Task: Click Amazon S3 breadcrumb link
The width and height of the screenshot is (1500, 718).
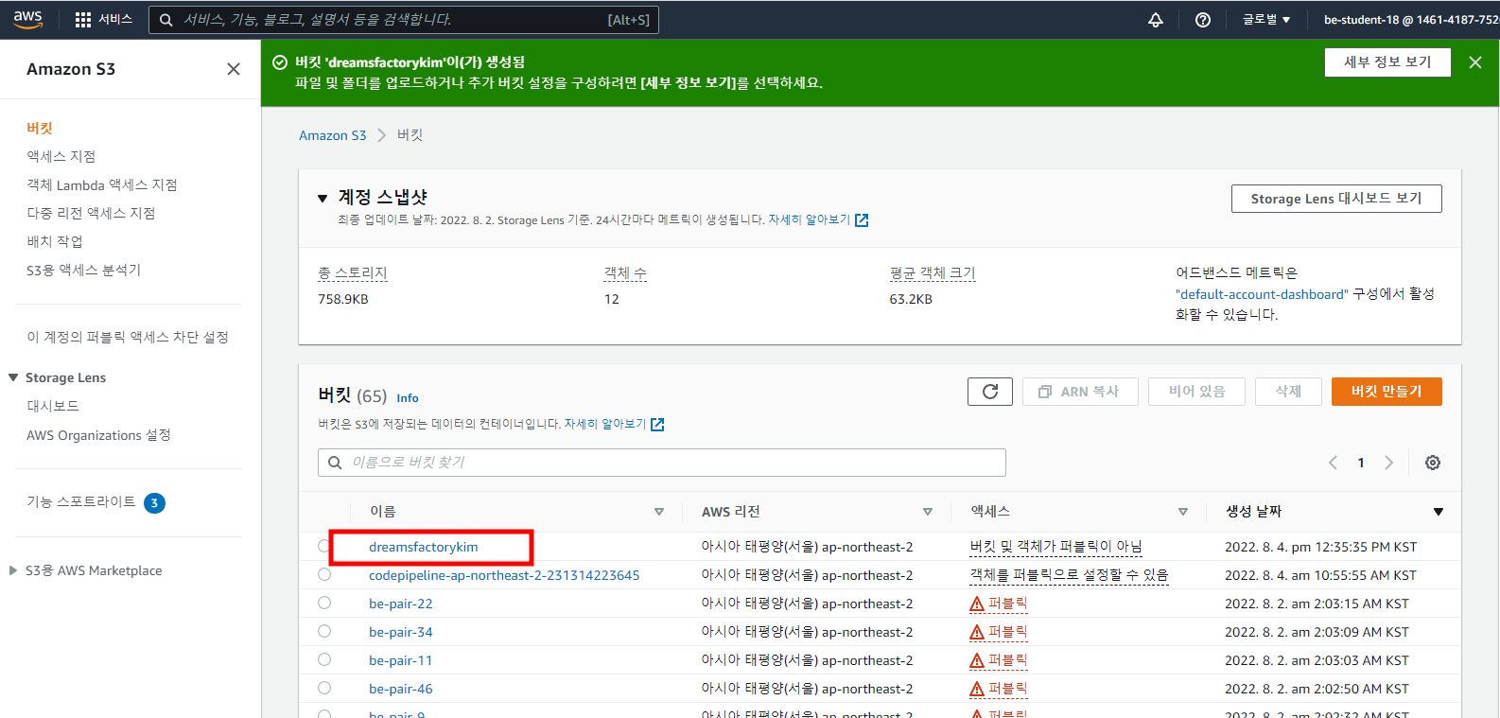Action: point(332,135)
